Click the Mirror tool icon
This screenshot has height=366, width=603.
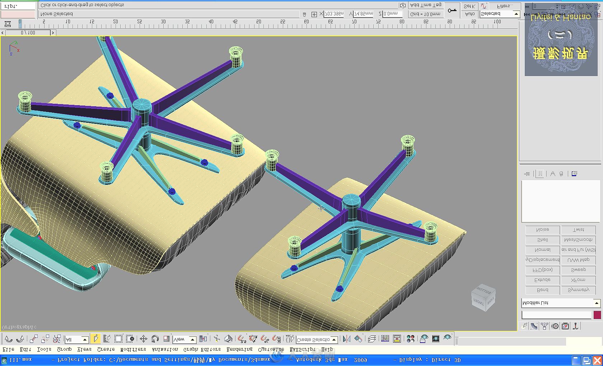pos(347,339)
